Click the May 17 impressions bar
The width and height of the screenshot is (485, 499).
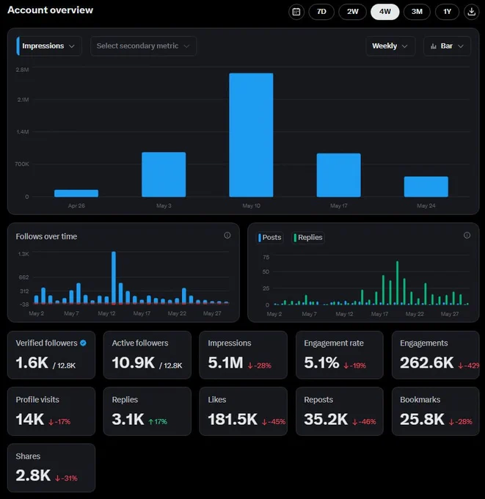pos(338,175)
